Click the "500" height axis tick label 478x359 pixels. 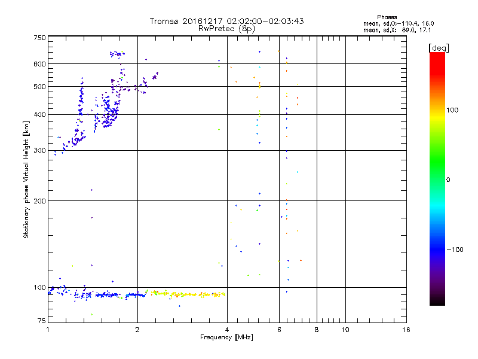pos(39,87)
